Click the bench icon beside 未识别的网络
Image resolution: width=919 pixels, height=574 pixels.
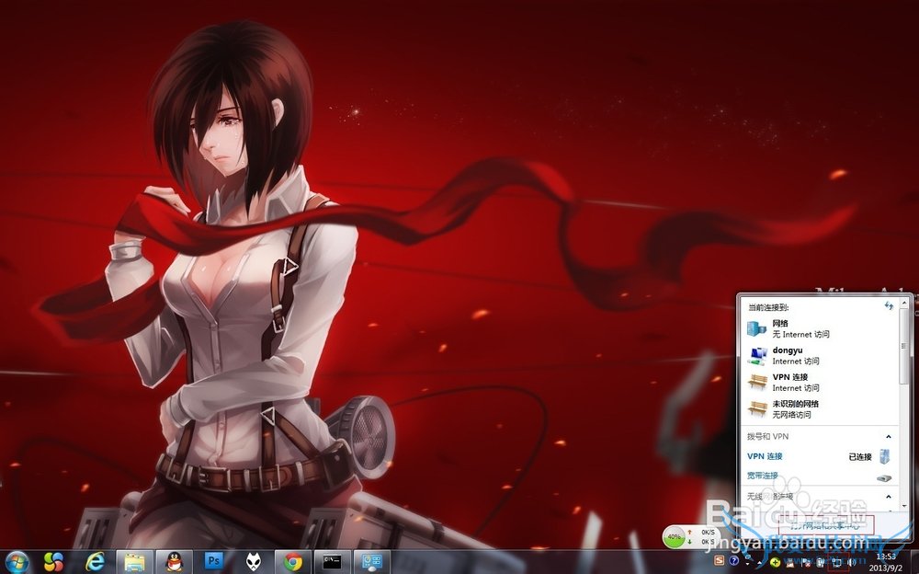pyautogui.click(x=757, y=408)
